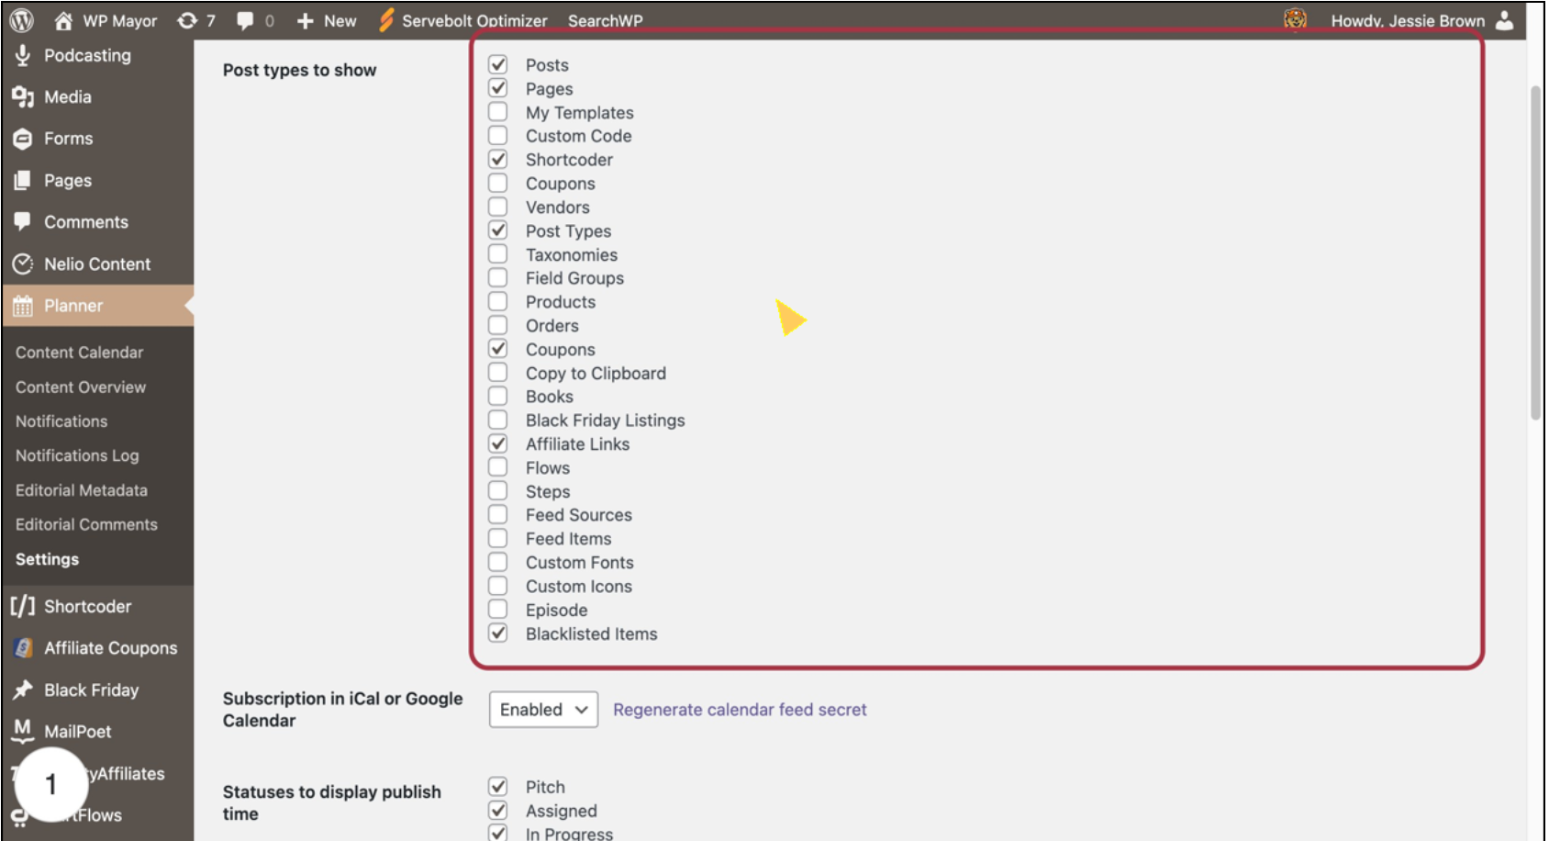Viewport: 1549px width, 841px height.
Task: Enable the Products checkbox
Action: tap(497, 301)
